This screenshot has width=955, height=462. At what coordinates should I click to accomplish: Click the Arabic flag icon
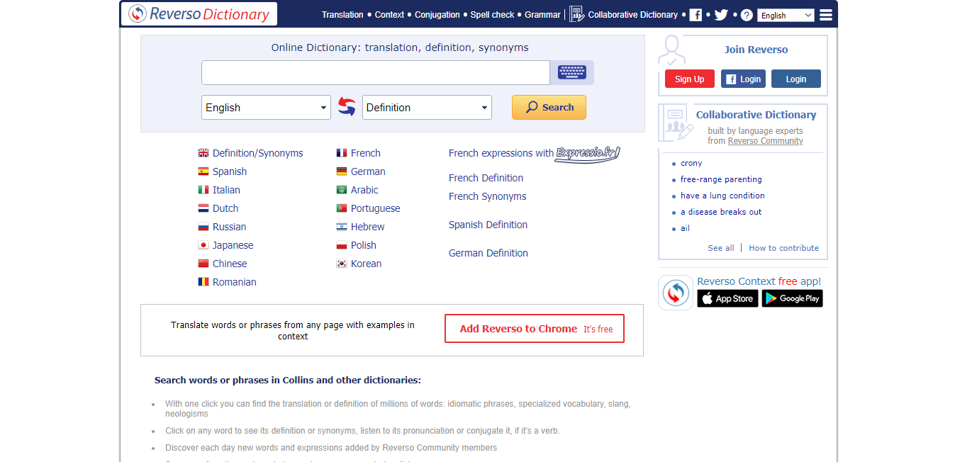click(x=342, y=190)
